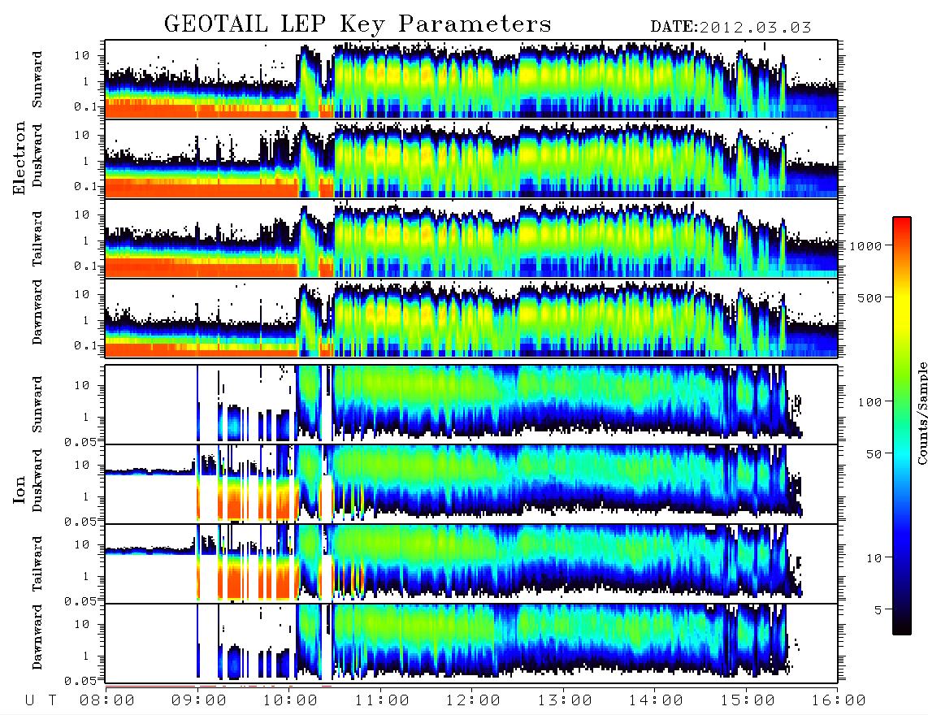The height and width of the screenshot is (715, 928).
Task: Click the "50" colorbar tick value
Action: pyautogui.click(x=874, y=454)
